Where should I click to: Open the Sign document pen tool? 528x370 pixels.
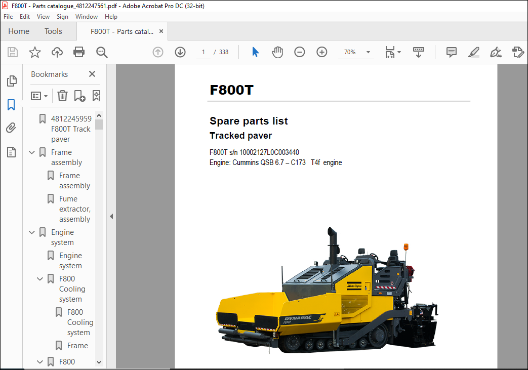click(x=496, y=52)
